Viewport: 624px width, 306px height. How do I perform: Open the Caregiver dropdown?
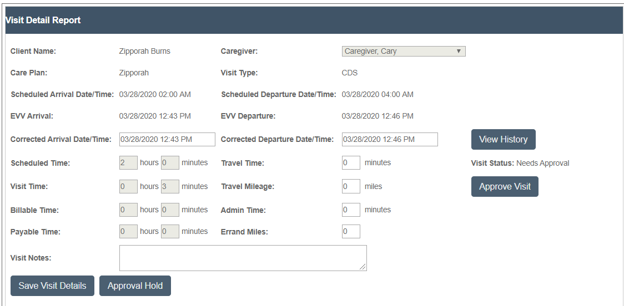pyautogui.click(x=404, y=51)
